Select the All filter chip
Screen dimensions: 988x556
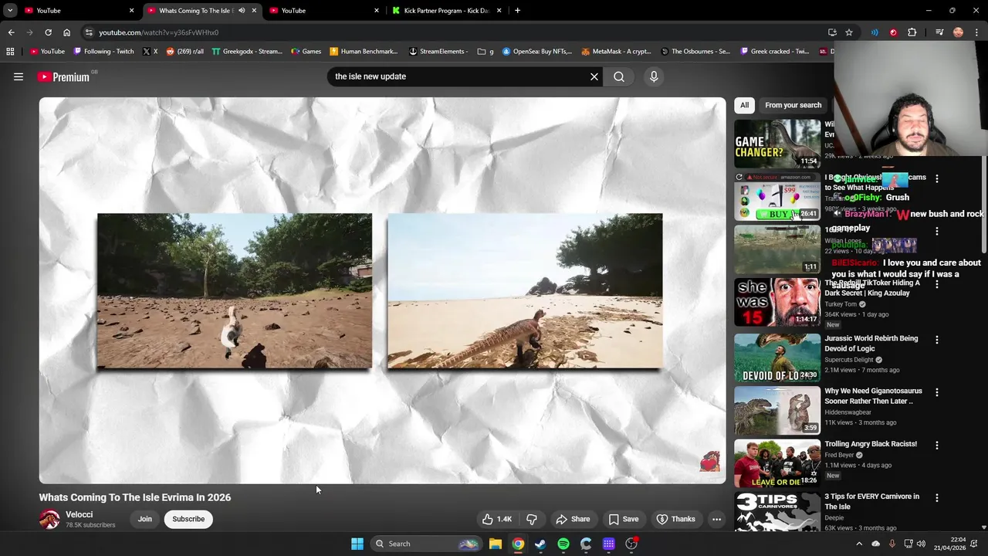point(744,105)
